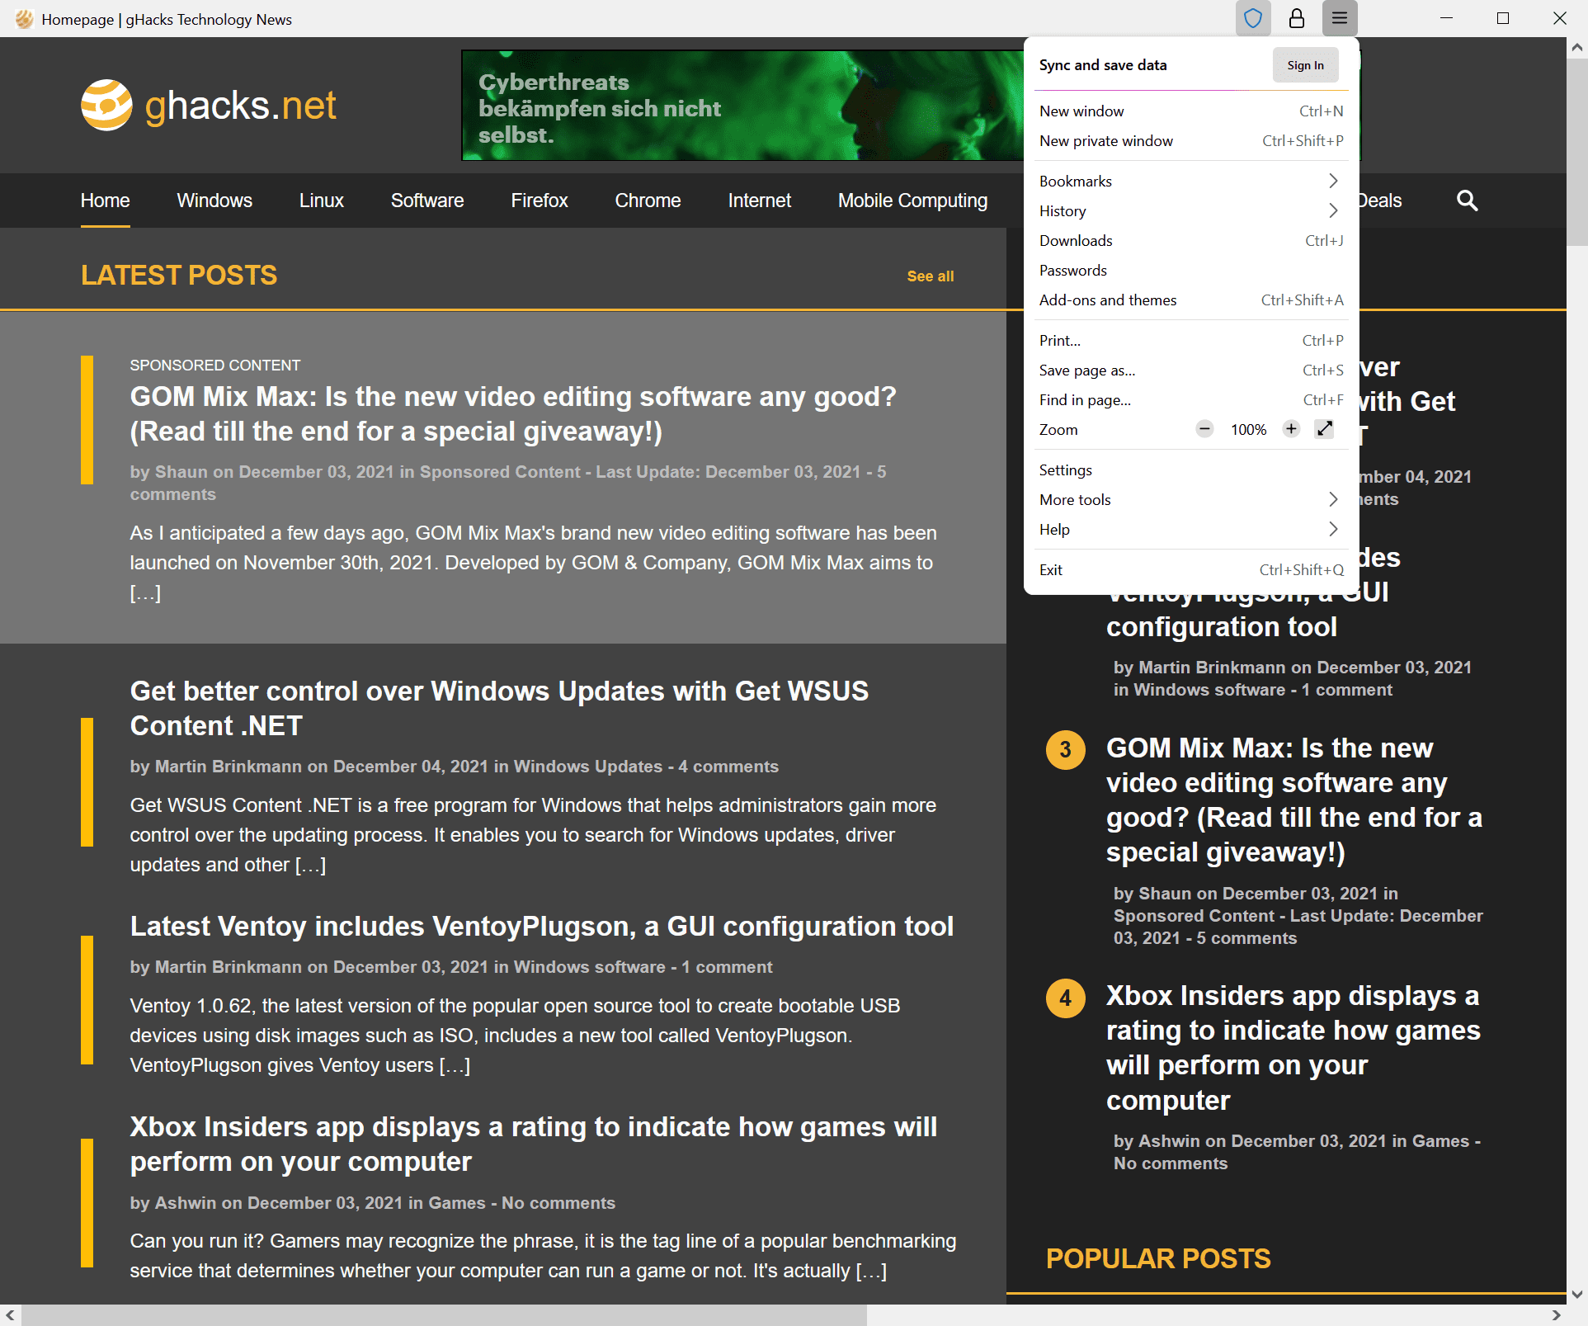The height and width of the screenshot is (1326, 1588).
Task: Click the scroll up arrow
Action: 1576,47
